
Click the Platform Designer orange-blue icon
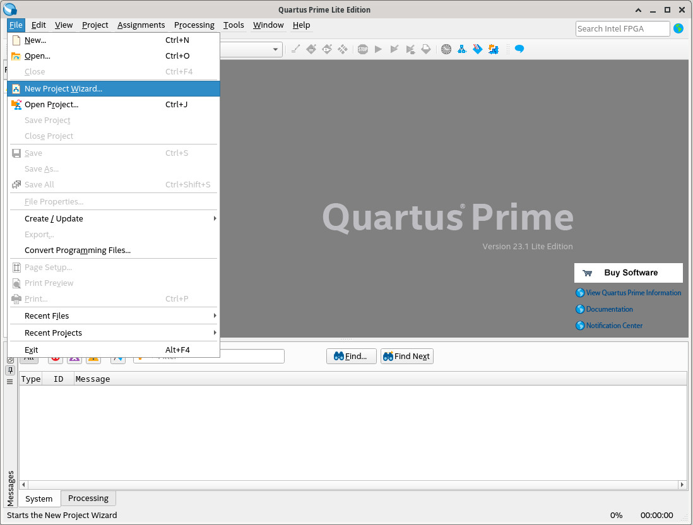pyautogui.click(x=494, y=49)
